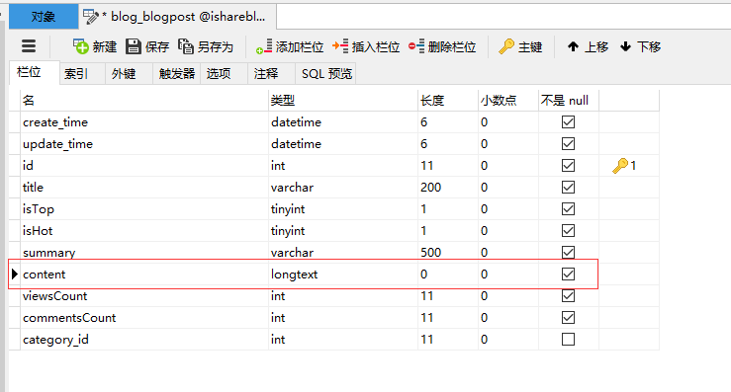Toggle not-null checkbox for viewsCount
The image size is (731, 392).
[x=568, y=296]
